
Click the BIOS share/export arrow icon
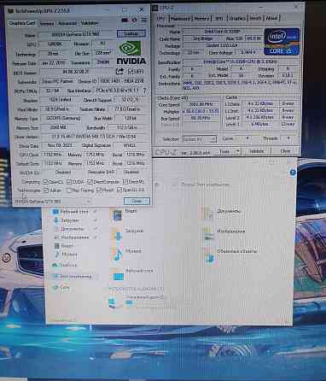pos(119,71)
